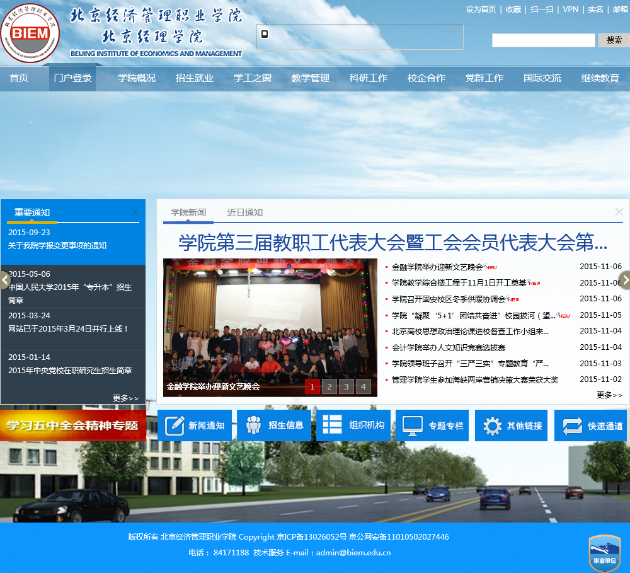Open the 招生就业 navigation menu
630x573 pixels.
(195, 78)
